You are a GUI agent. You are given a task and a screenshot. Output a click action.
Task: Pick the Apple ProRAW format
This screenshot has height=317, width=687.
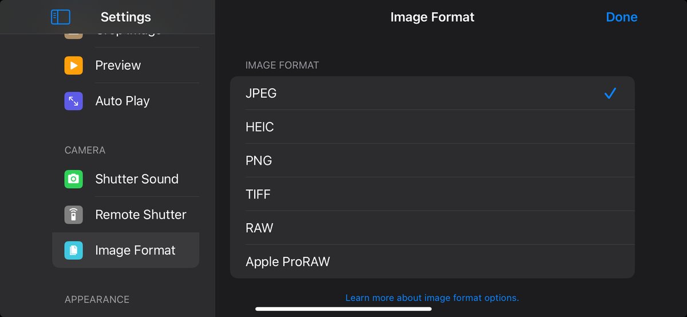tap(432, 262)
